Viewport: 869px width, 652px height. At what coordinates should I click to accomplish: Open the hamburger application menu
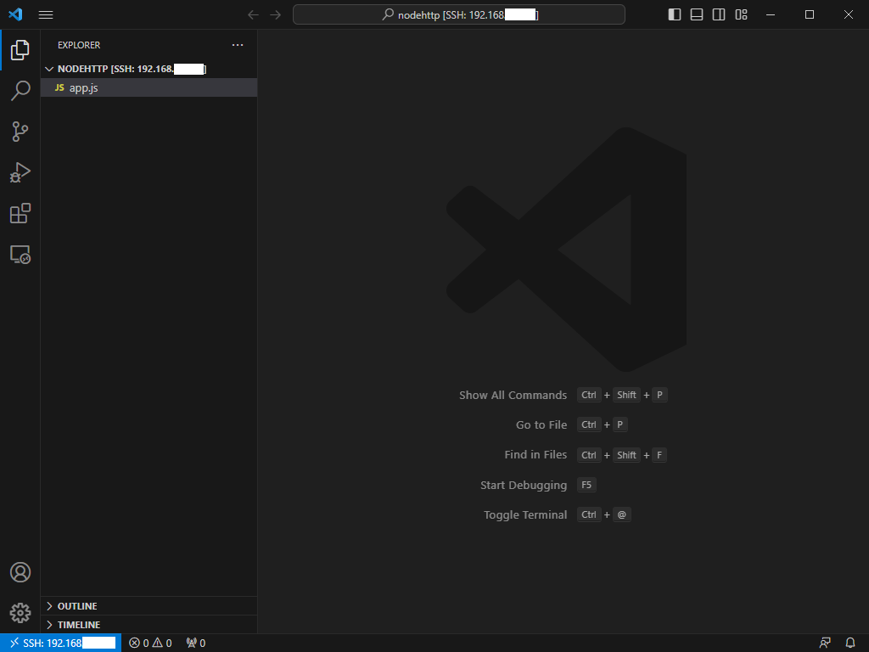coord(46,14)
